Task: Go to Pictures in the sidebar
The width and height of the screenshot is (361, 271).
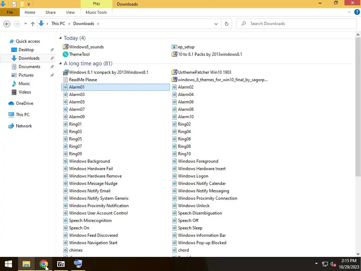Action: pos(26,75)
